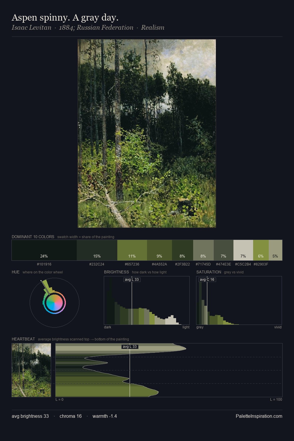Click the hue color wheel

54,303
